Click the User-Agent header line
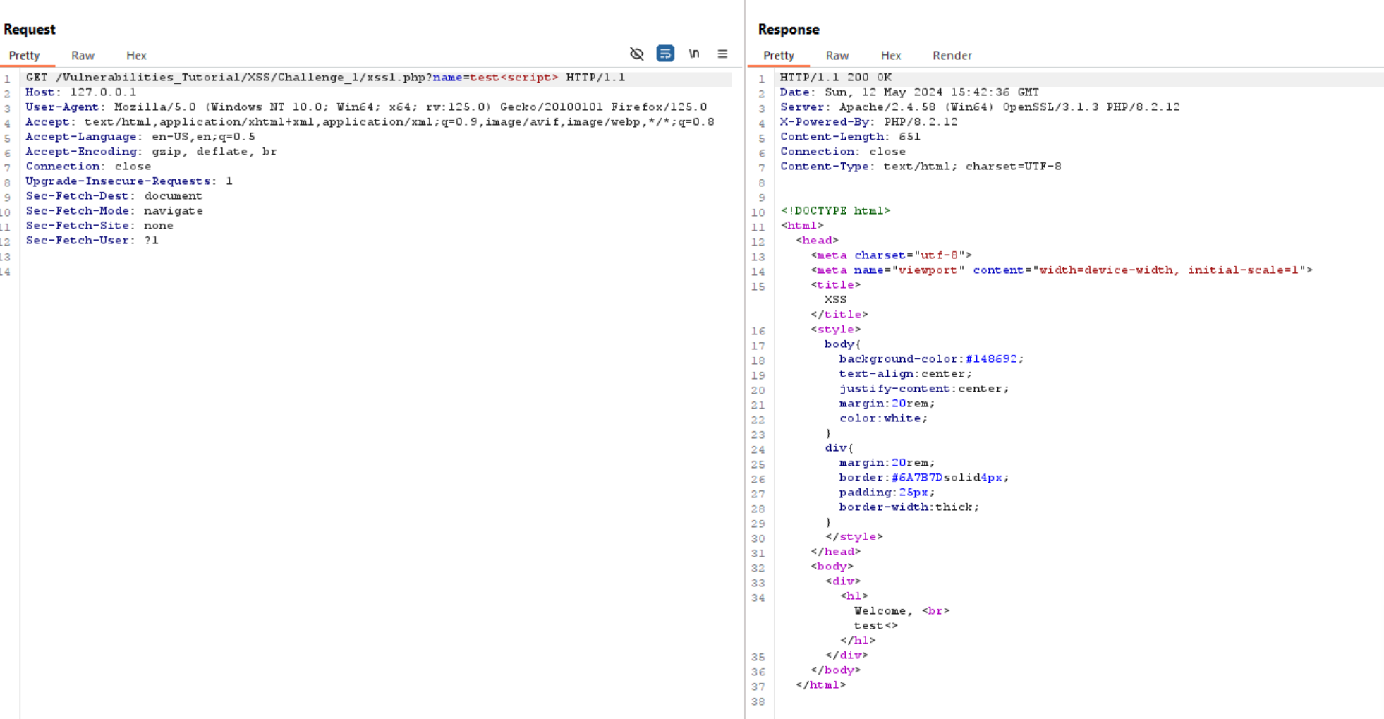This screenshot has width=1384, height=719. 366,107
